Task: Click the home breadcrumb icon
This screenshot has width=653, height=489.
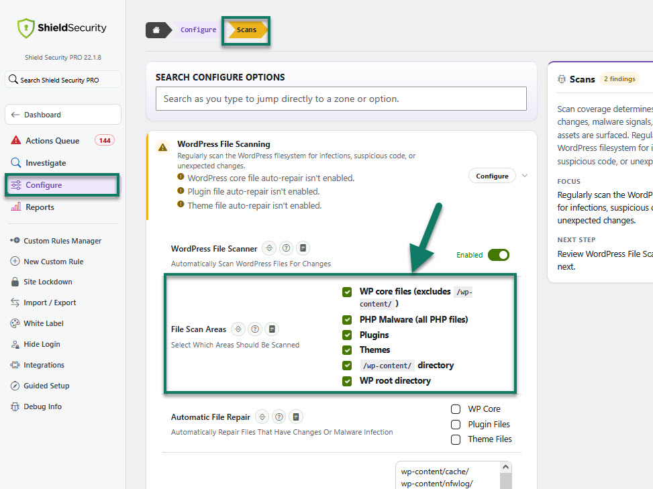Action: tap(156, 30)
